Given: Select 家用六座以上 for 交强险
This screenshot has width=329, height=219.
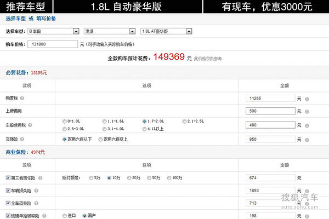Looking at the screenshot, I should [x=100, y=139].
